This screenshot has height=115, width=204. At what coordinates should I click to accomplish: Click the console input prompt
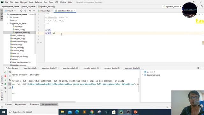point(14,94)
